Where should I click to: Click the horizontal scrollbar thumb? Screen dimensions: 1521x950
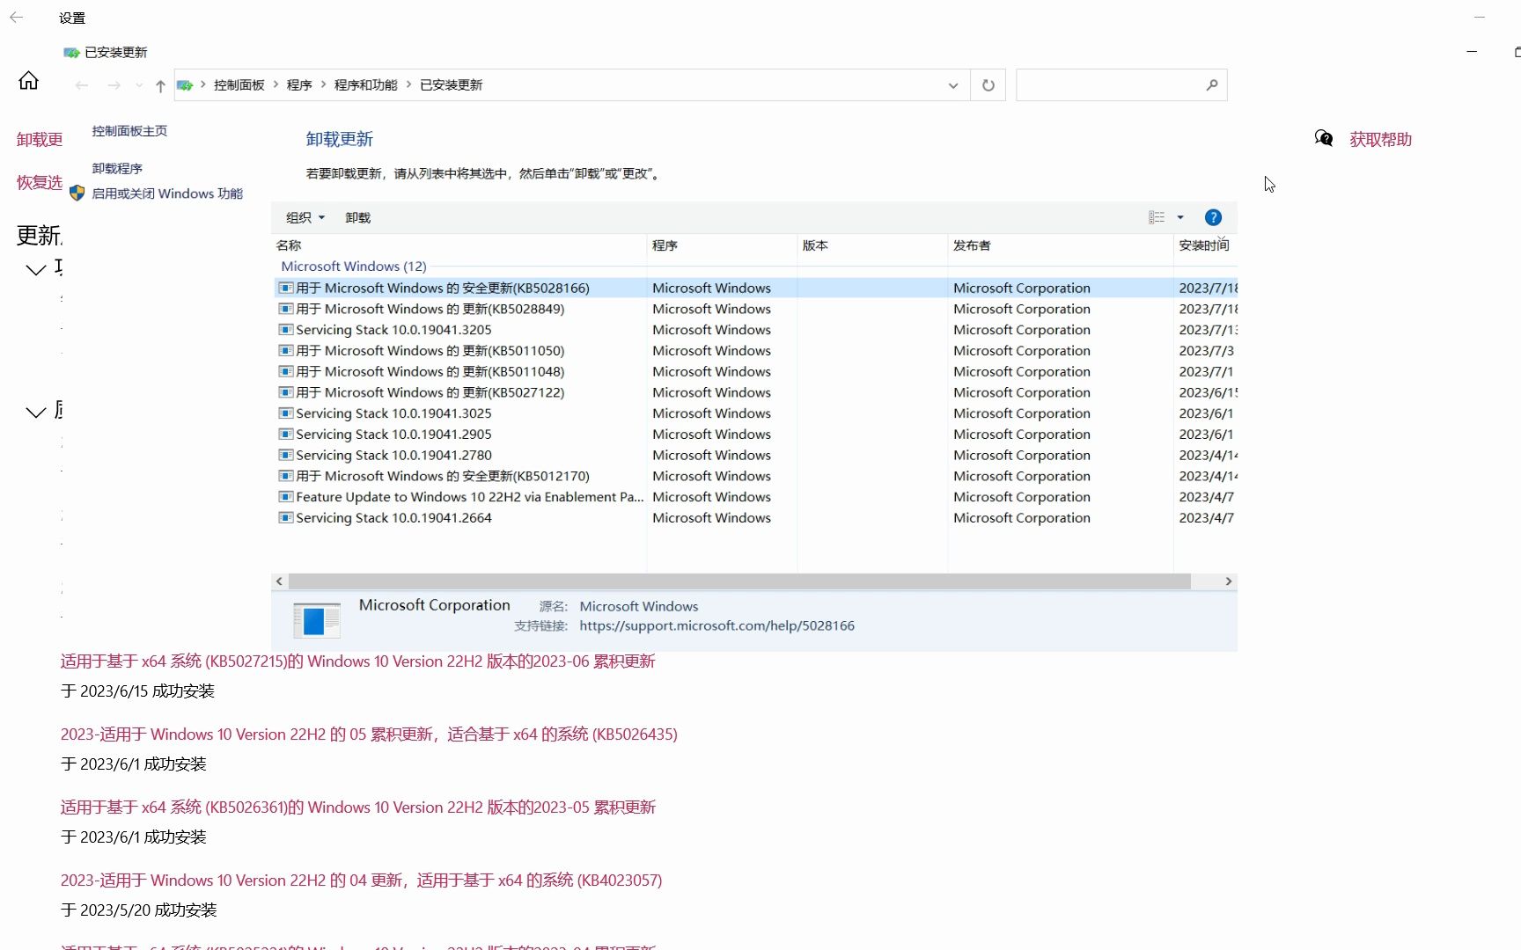pos(739,581)
